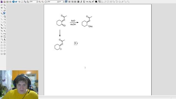Select the Lasso tool
This screenshot has width=176, height=99.
tap(2, 5)
